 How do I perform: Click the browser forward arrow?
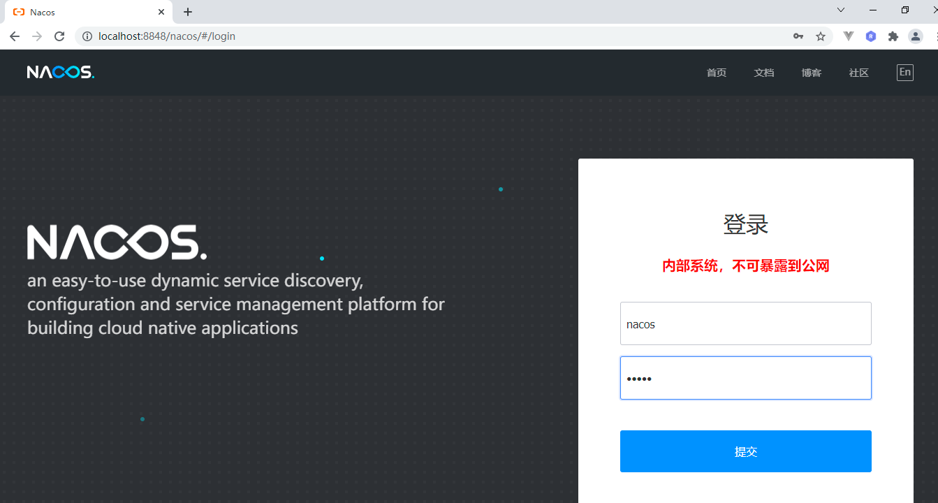[37, 36]
